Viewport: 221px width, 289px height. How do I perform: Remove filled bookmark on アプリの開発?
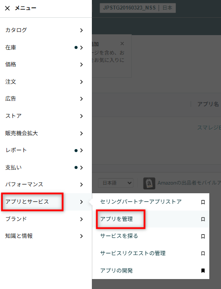point(203,270)
